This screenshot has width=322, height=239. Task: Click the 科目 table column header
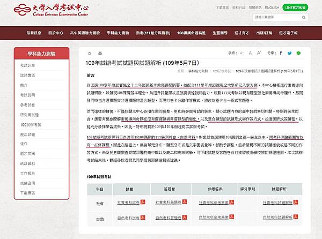click(x=100, y=189)
